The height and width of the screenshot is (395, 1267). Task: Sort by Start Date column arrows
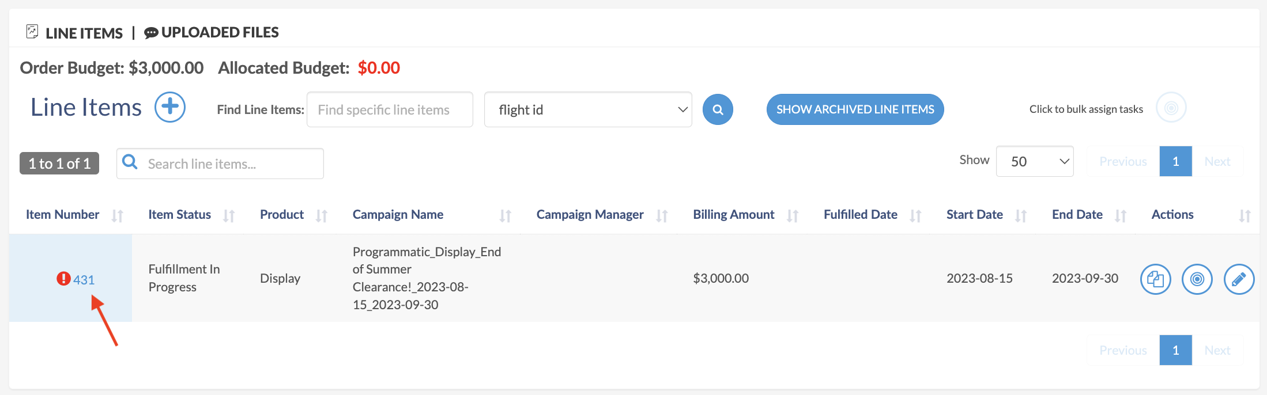1021,216
